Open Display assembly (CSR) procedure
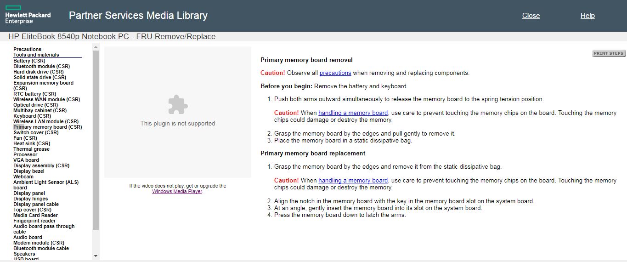This screenshot has height=262, width=627. tap(41, 165)
